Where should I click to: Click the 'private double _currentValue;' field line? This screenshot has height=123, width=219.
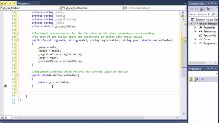(54, 26)
